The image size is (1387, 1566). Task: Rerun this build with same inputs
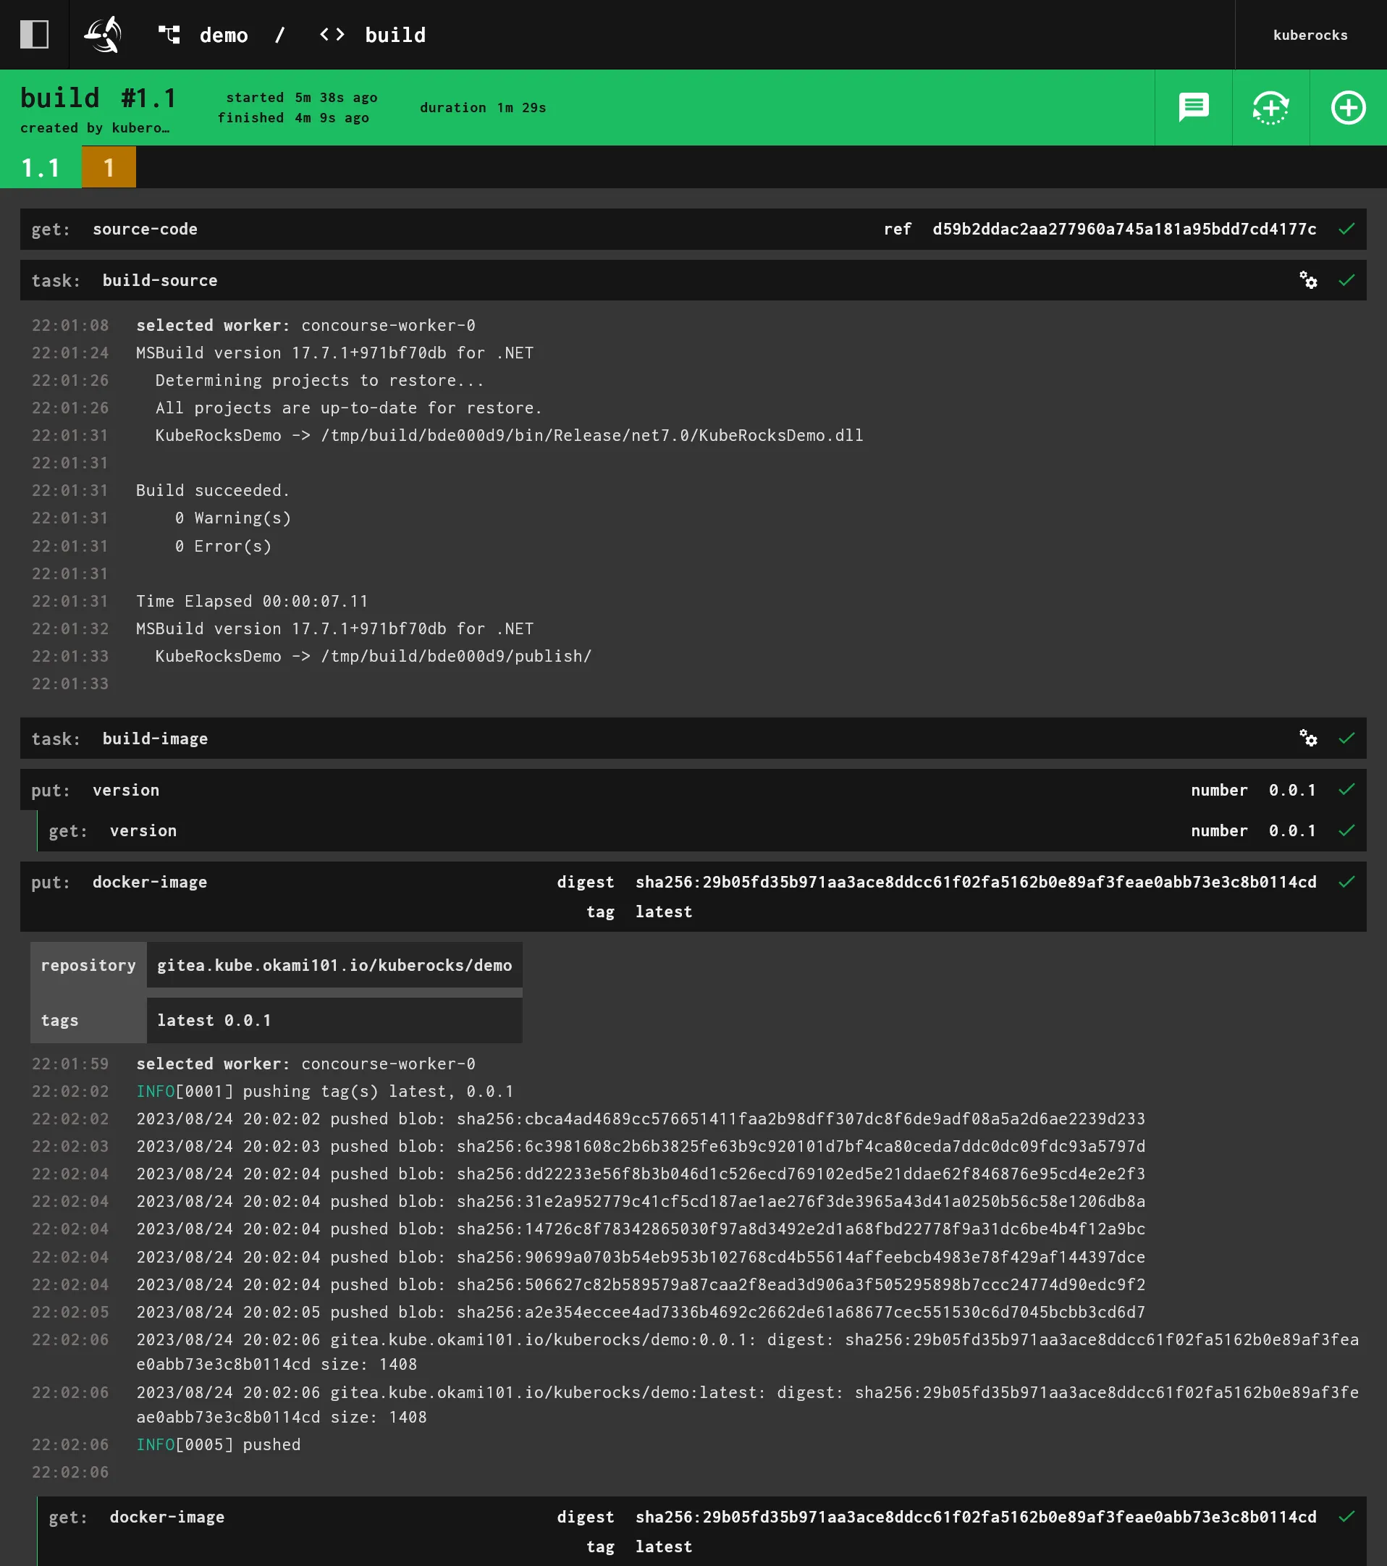click(1270, 107)
